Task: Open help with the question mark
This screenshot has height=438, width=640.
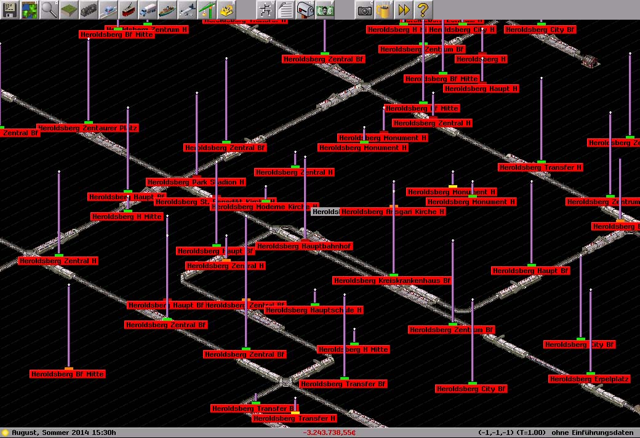Action: click(423, 10)
